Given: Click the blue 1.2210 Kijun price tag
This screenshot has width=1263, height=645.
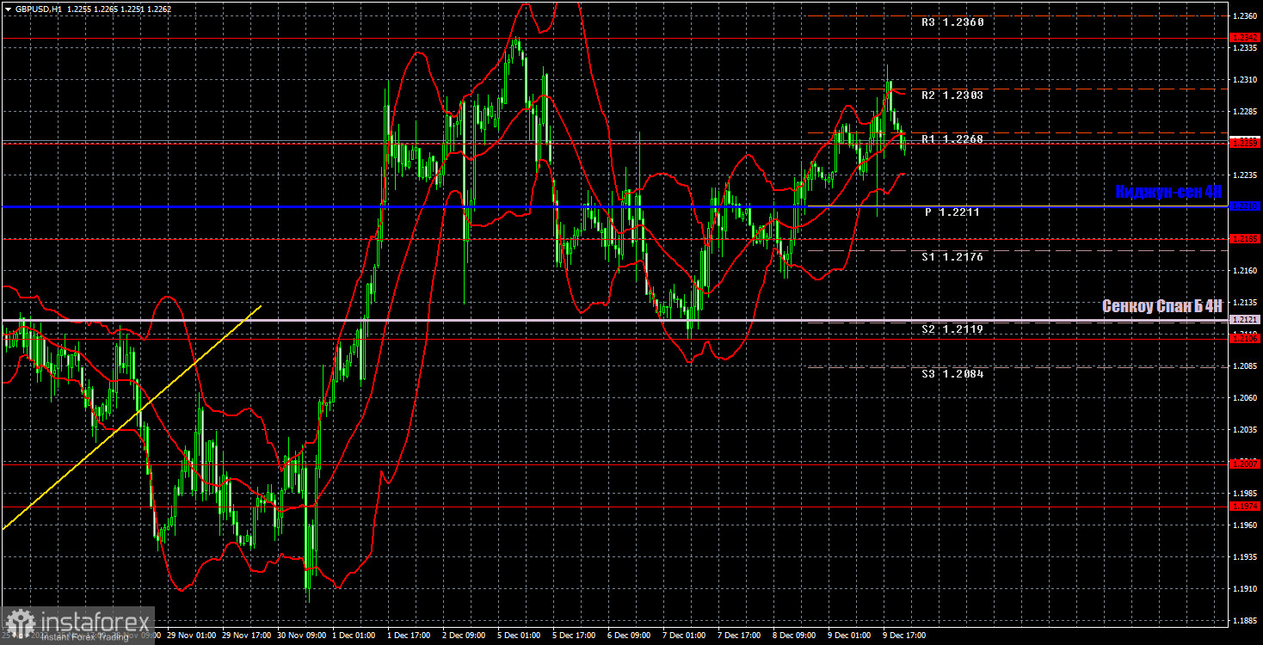Looking at the screenshot, I should (1245, 206).
